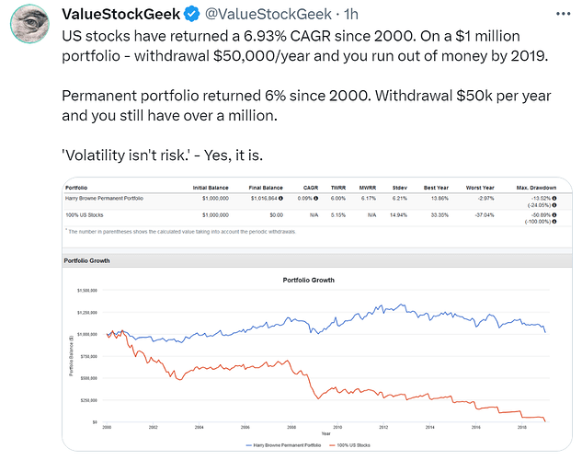Click the Portfolio Growth section header
Image resolution: width=582 pixels, height=460 pixels.
click(x=317, y=260)
